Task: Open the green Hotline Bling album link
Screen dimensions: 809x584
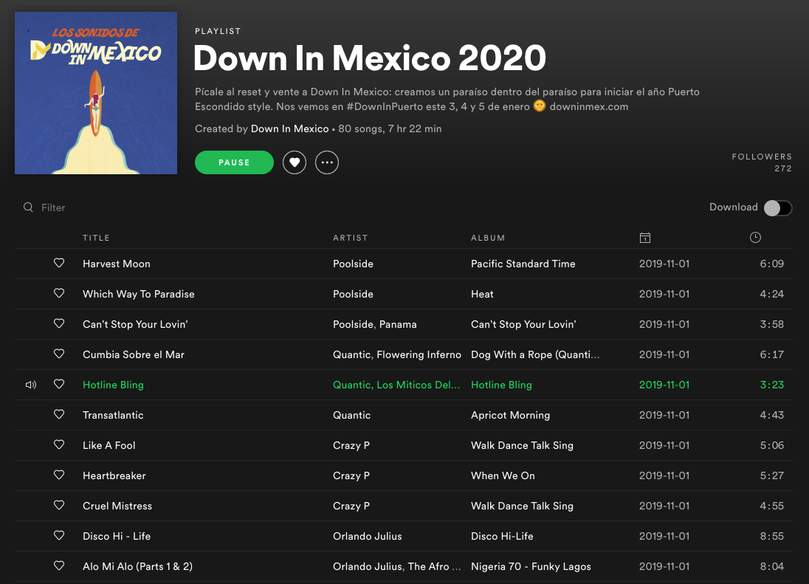Action: click(x=501, y=385)
